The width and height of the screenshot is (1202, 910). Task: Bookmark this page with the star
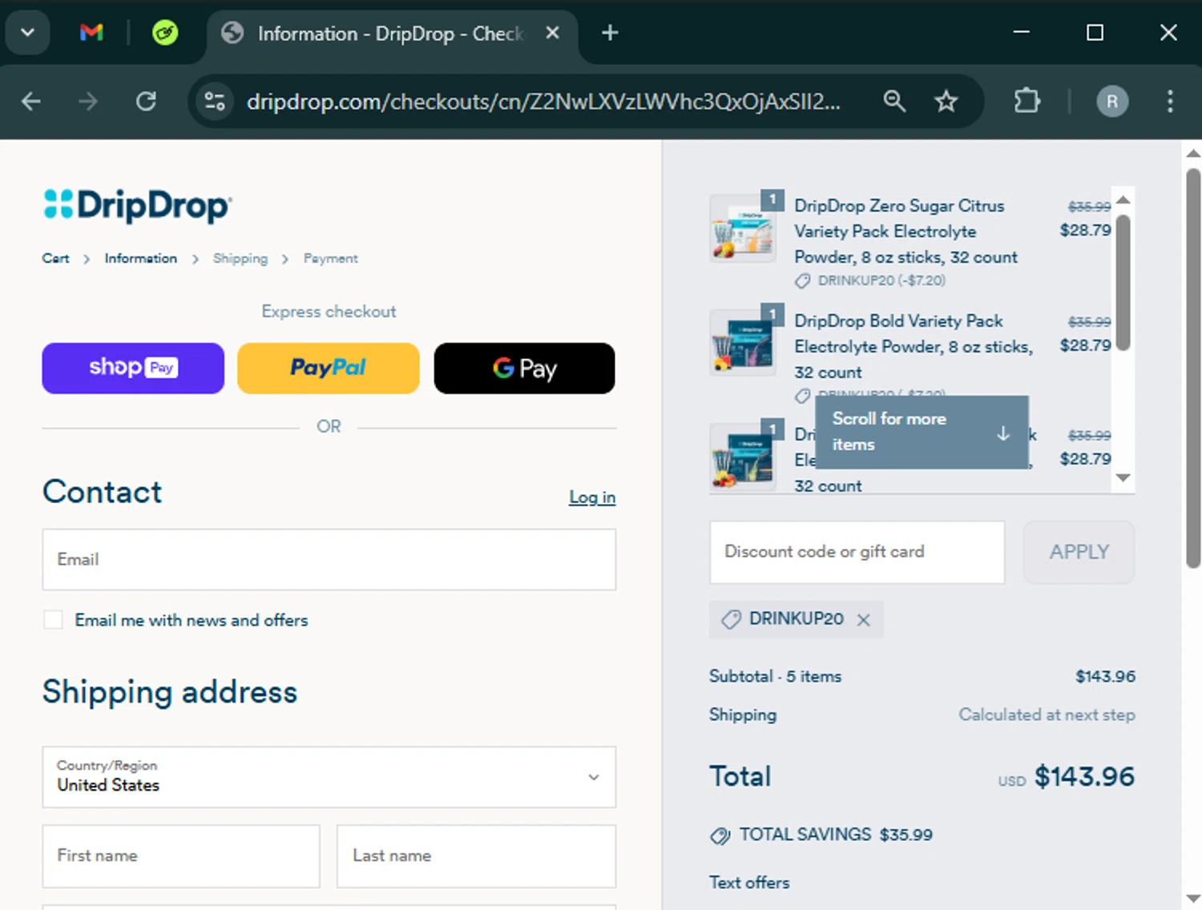946,102
